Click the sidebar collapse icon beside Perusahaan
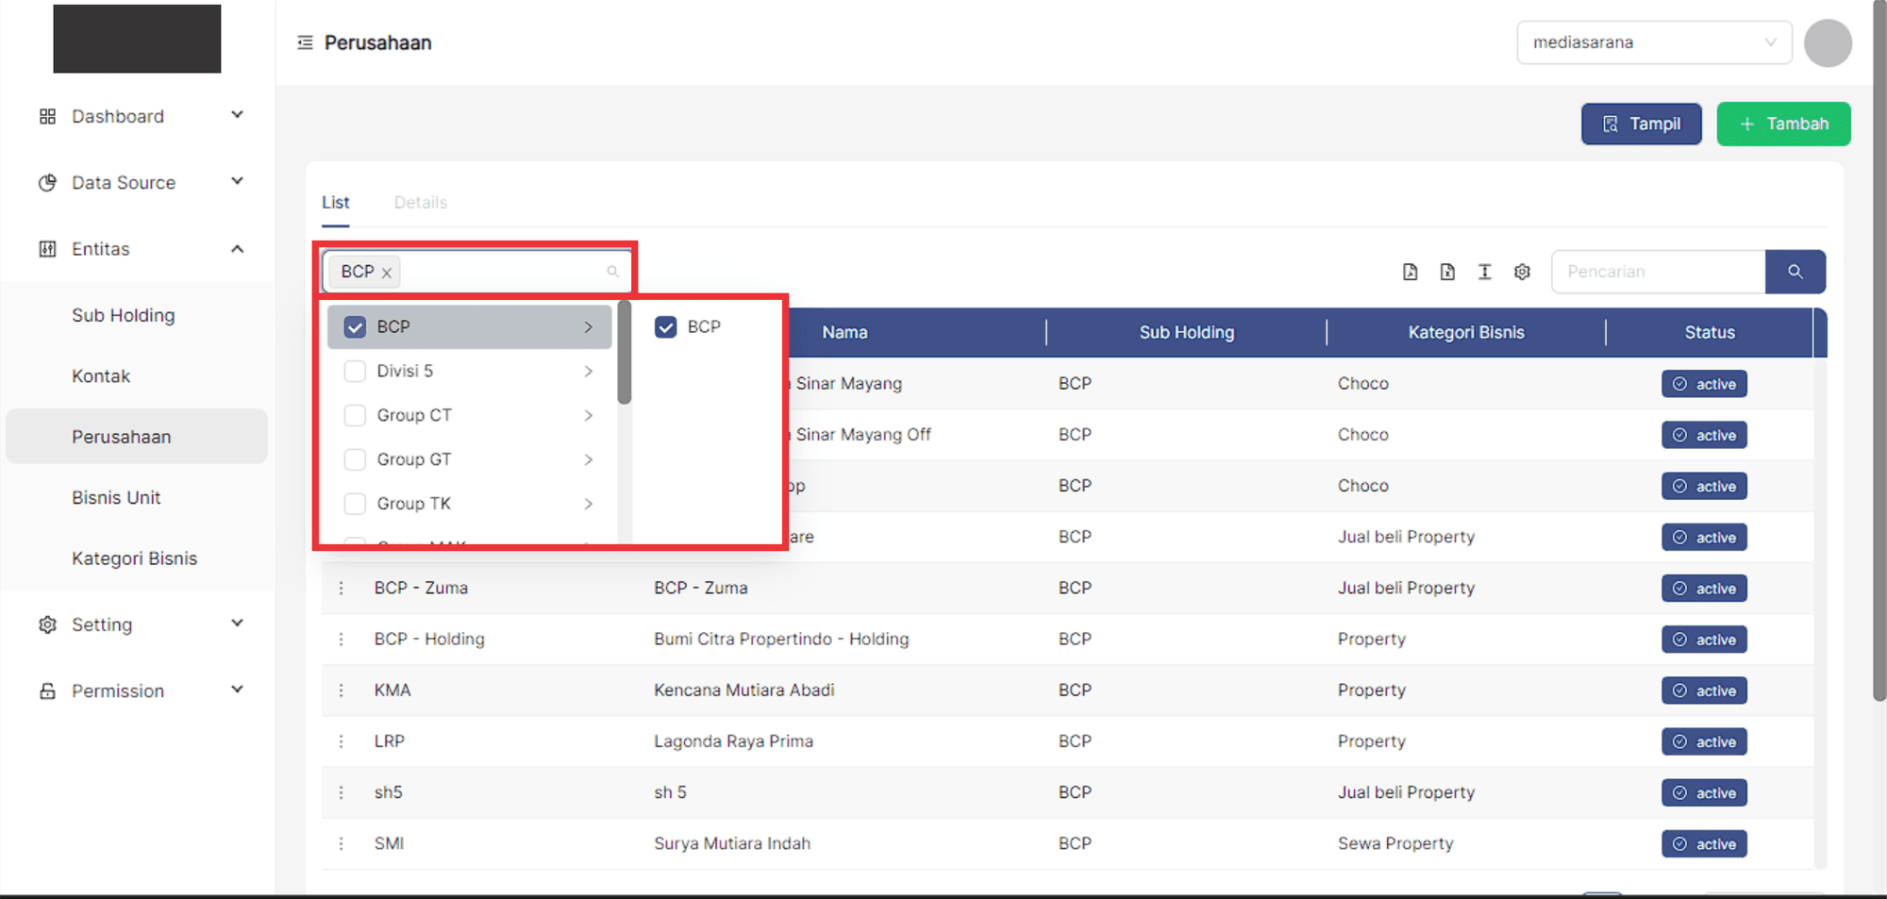This screenshot has width=1887, height=899. pyautogui.click(x=304, y=42)
